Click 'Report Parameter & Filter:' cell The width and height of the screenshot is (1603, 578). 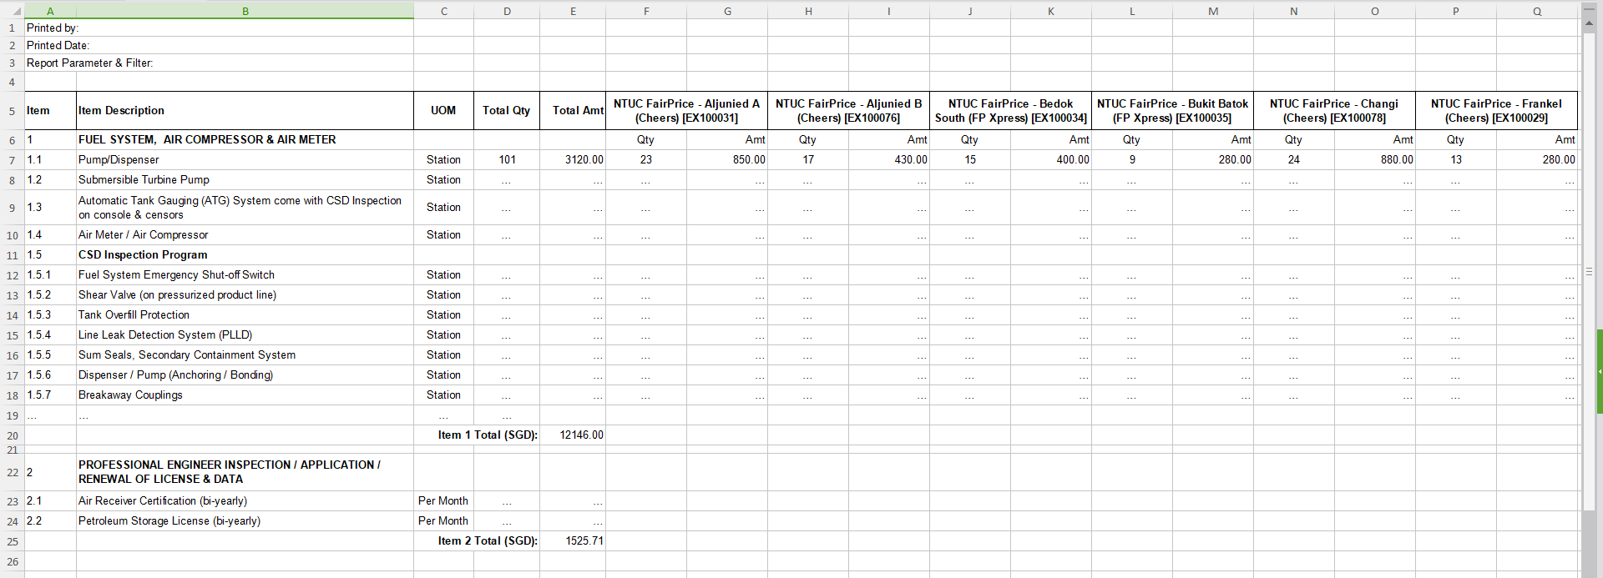click(x=89, y=63)
